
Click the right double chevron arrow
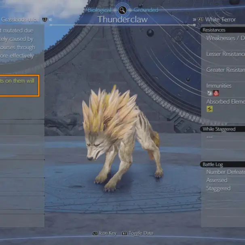(x=194, y=20)
